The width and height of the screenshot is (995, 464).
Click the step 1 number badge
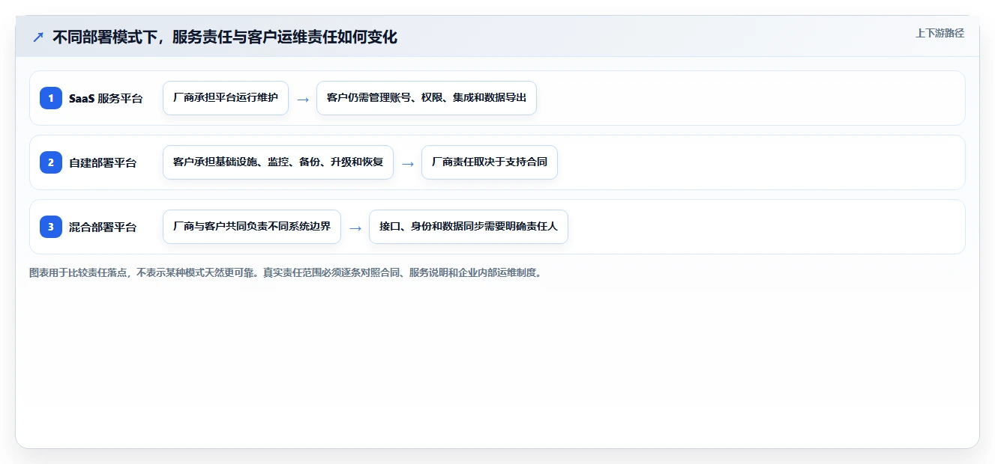click(x=51, y=98)
